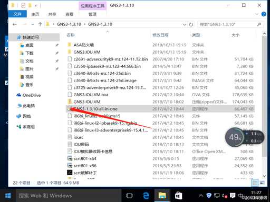The height and width of the screenshot is (202, 270).
Task: Expand the ribbon with chevron
Action: [x=257, y=14]
